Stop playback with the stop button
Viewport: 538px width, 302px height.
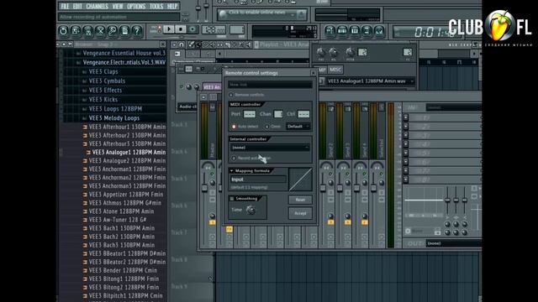[x=181, y=29]
